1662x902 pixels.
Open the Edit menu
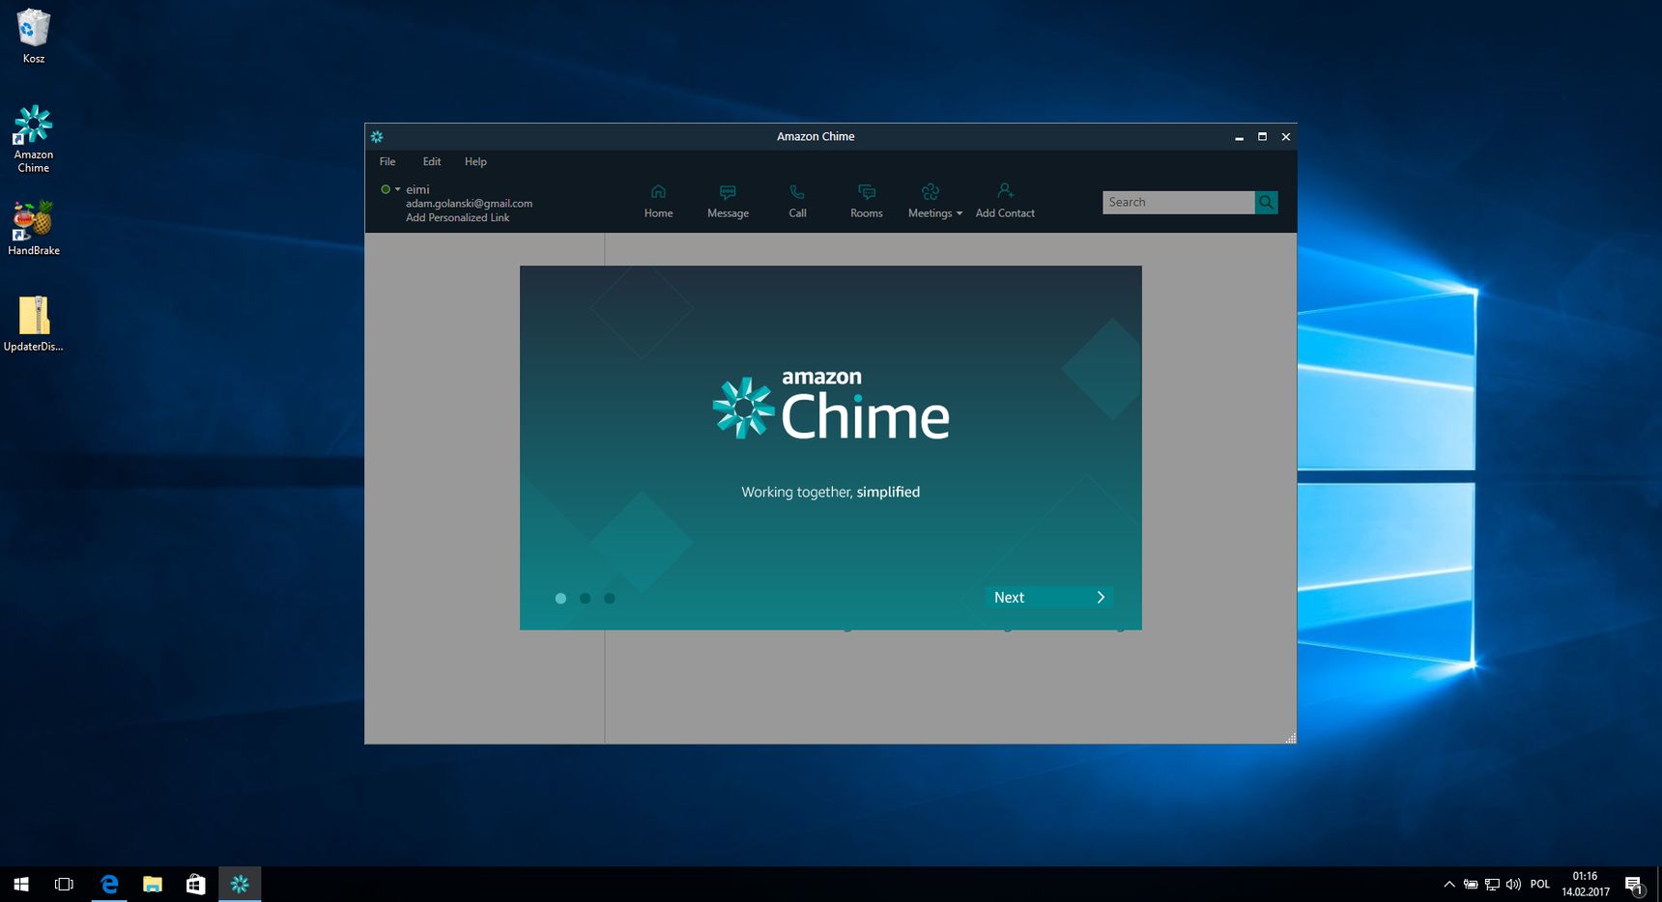[x=432, y=161]
